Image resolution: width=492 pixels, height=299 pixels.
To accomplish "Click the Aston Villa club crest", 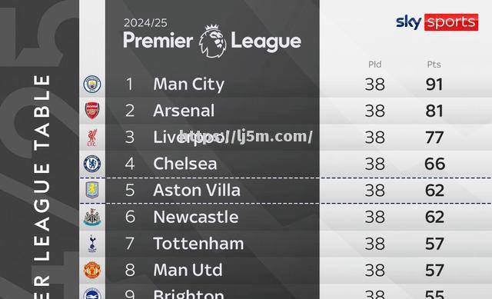I will coord(92,190).
